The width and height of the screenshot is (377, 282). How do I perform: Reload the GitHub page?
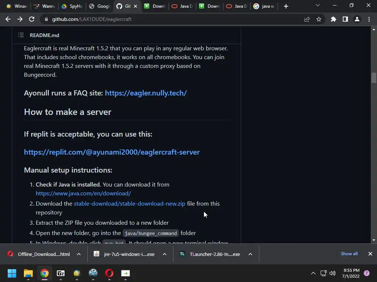[x=32, y=19]
